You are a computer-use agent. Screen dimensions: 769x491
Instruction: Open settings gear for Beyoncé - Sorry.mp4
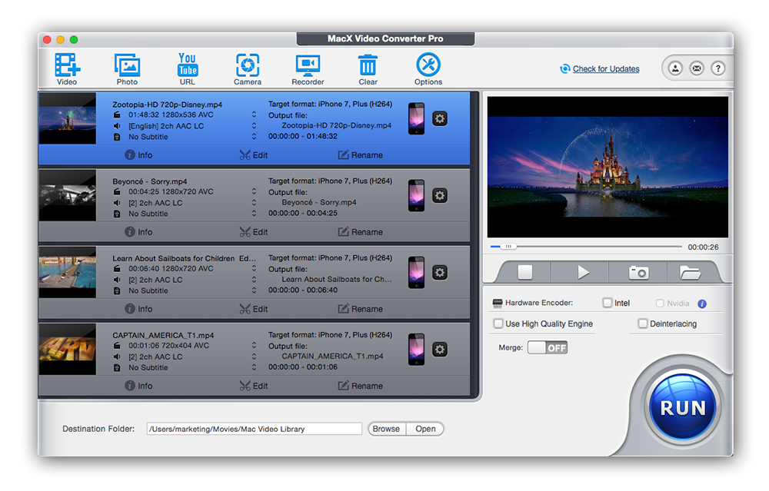(440, 195)
